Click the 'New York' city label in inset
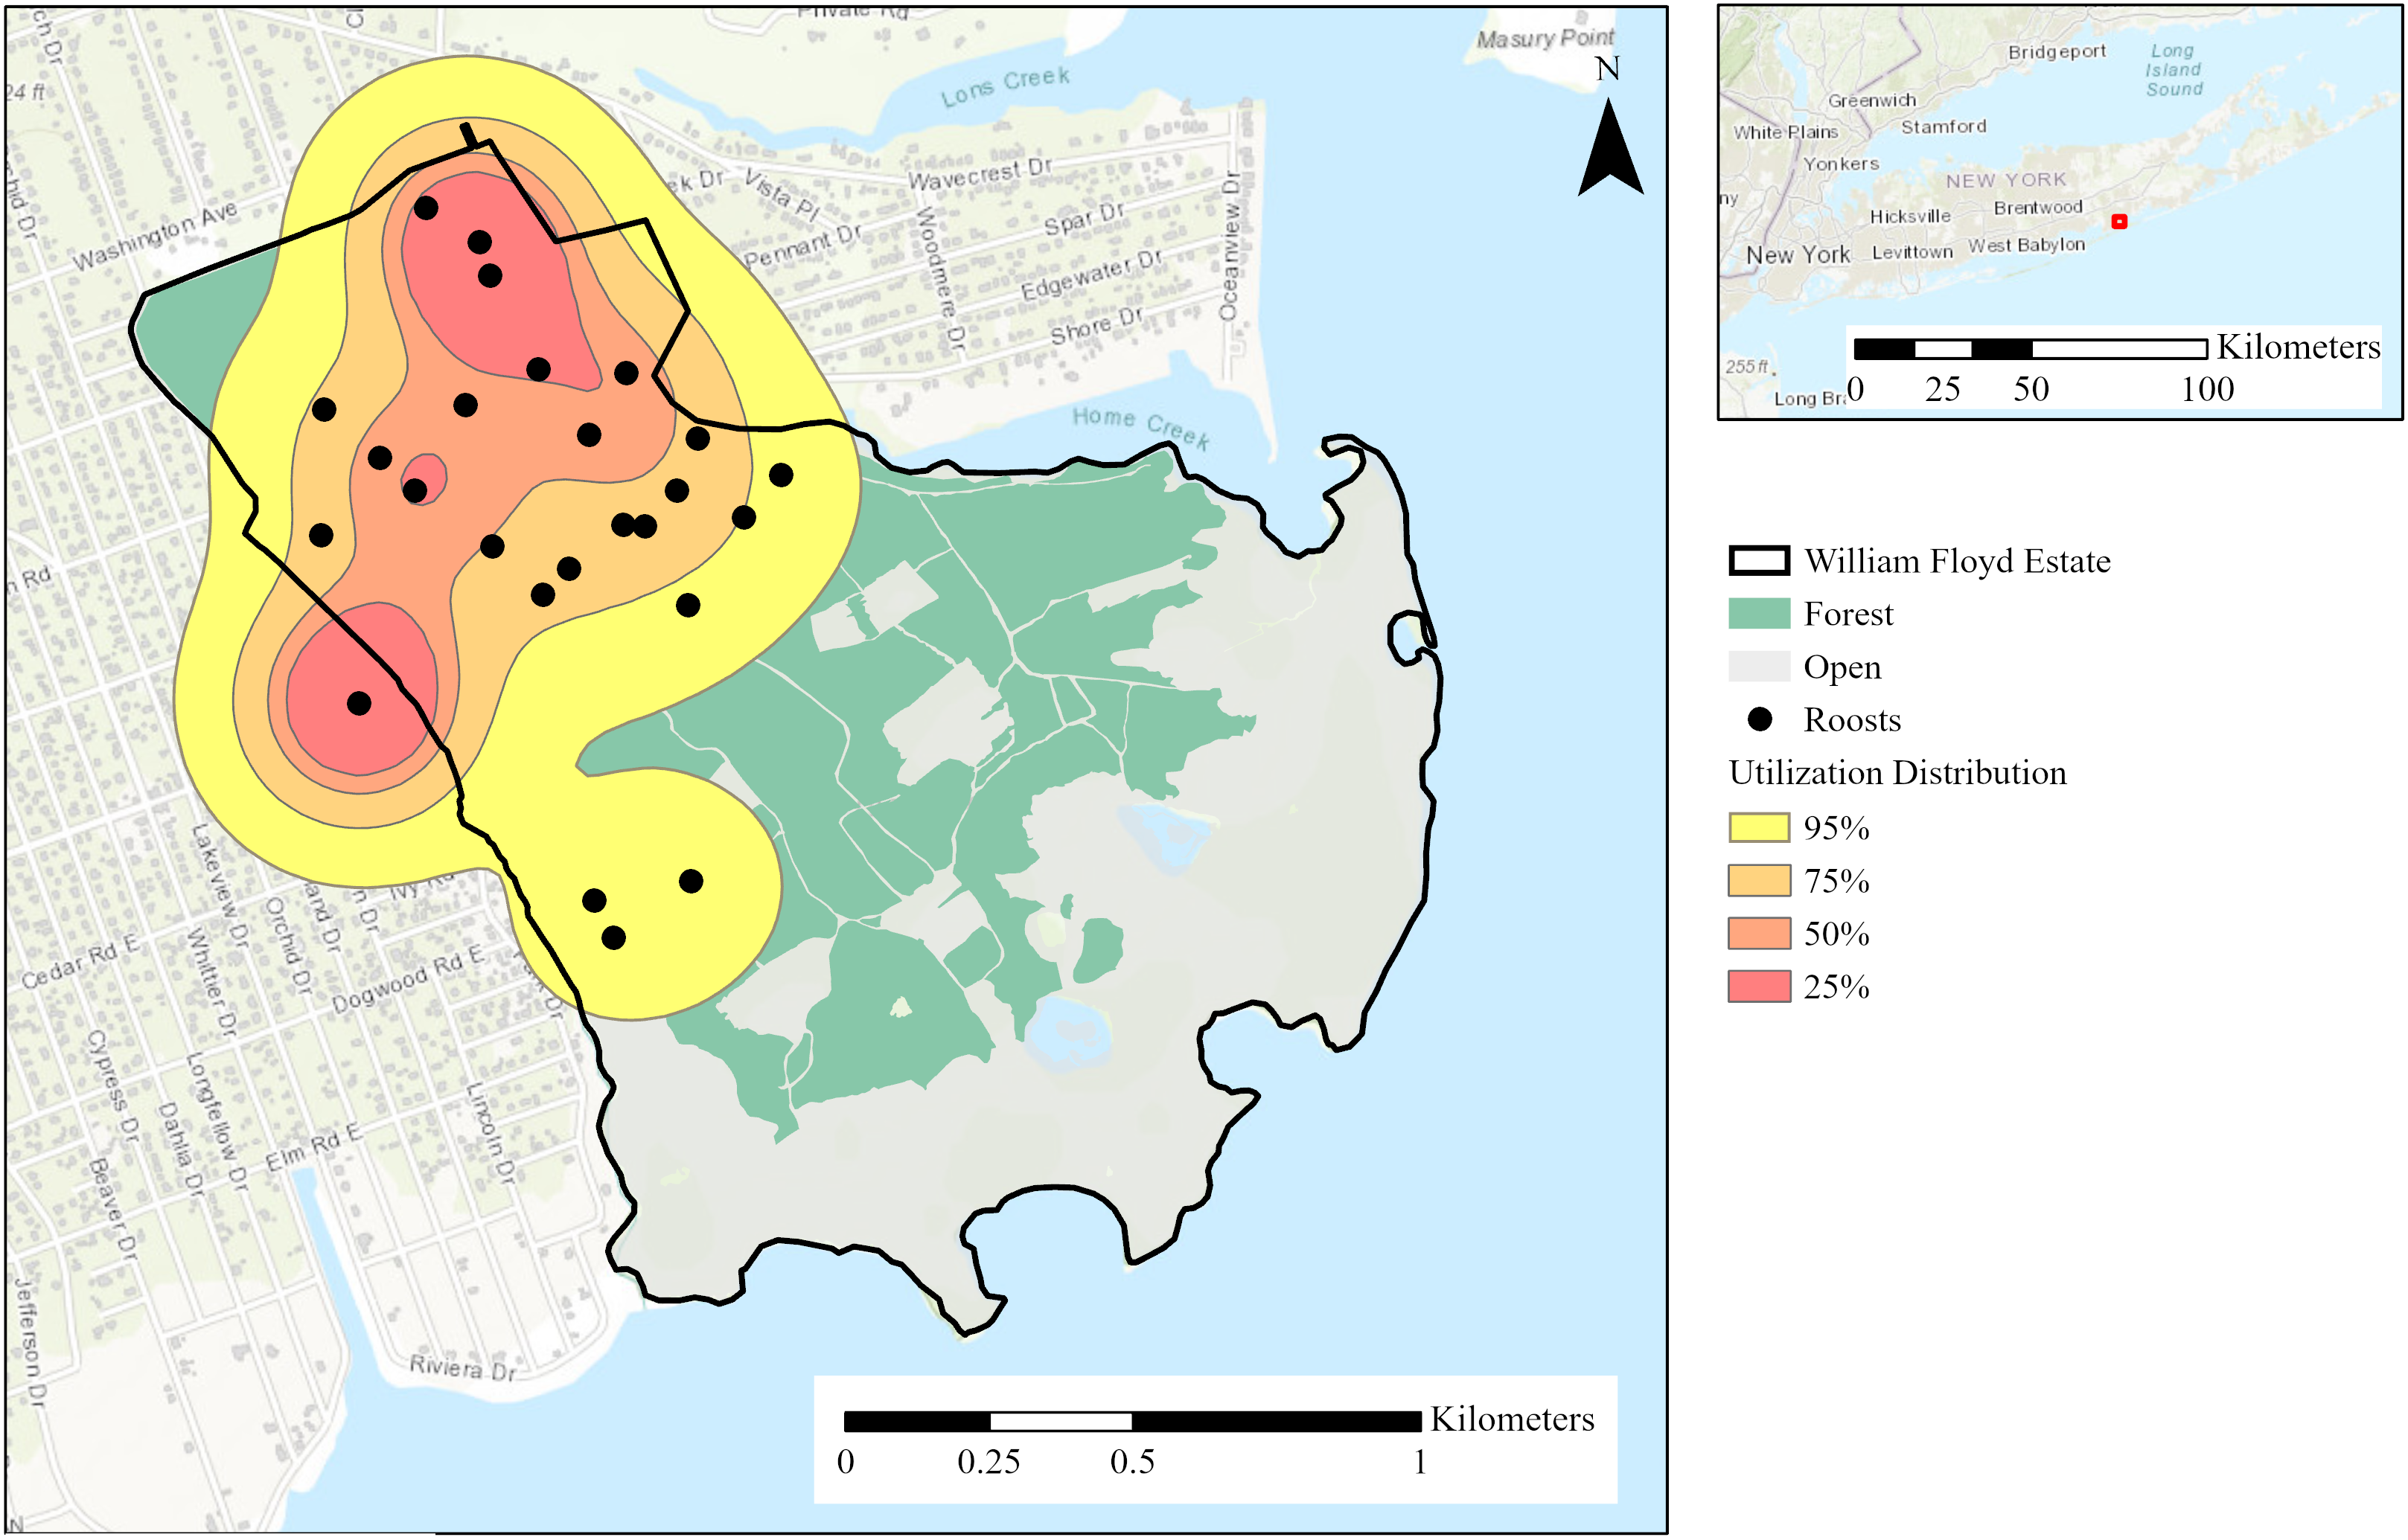The width and height of the screenshot is (2408, 1540). pyautogui.click(x=1798, y=255)
